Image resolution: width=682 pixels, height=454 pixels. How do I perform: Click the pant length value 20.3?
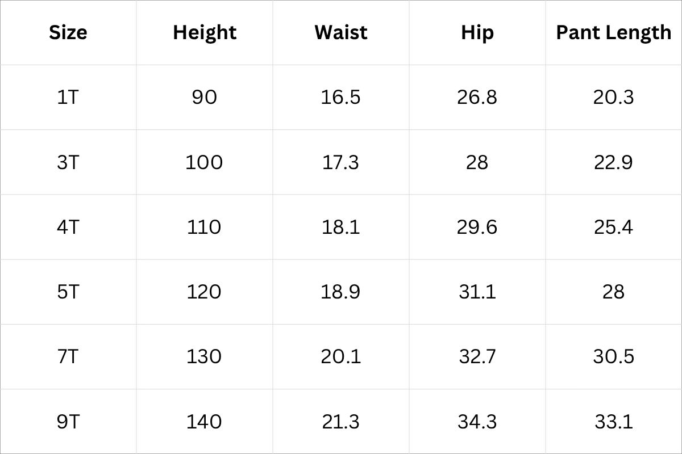click(613, 97)
